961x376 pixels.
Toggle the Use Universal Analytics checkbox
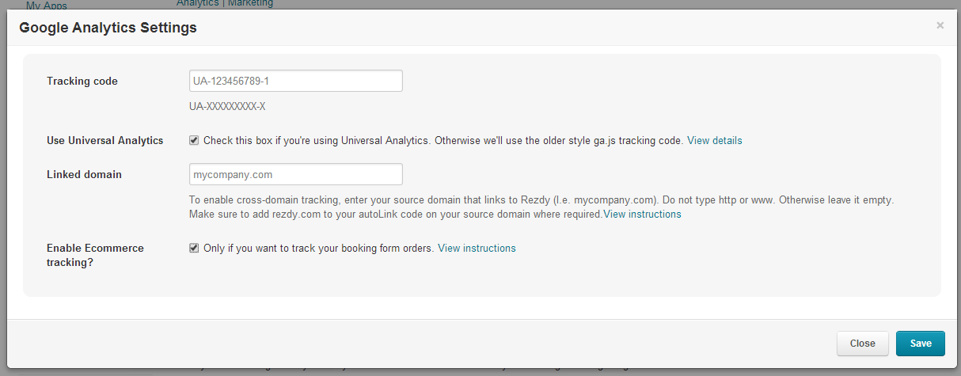tap(194, 140)
